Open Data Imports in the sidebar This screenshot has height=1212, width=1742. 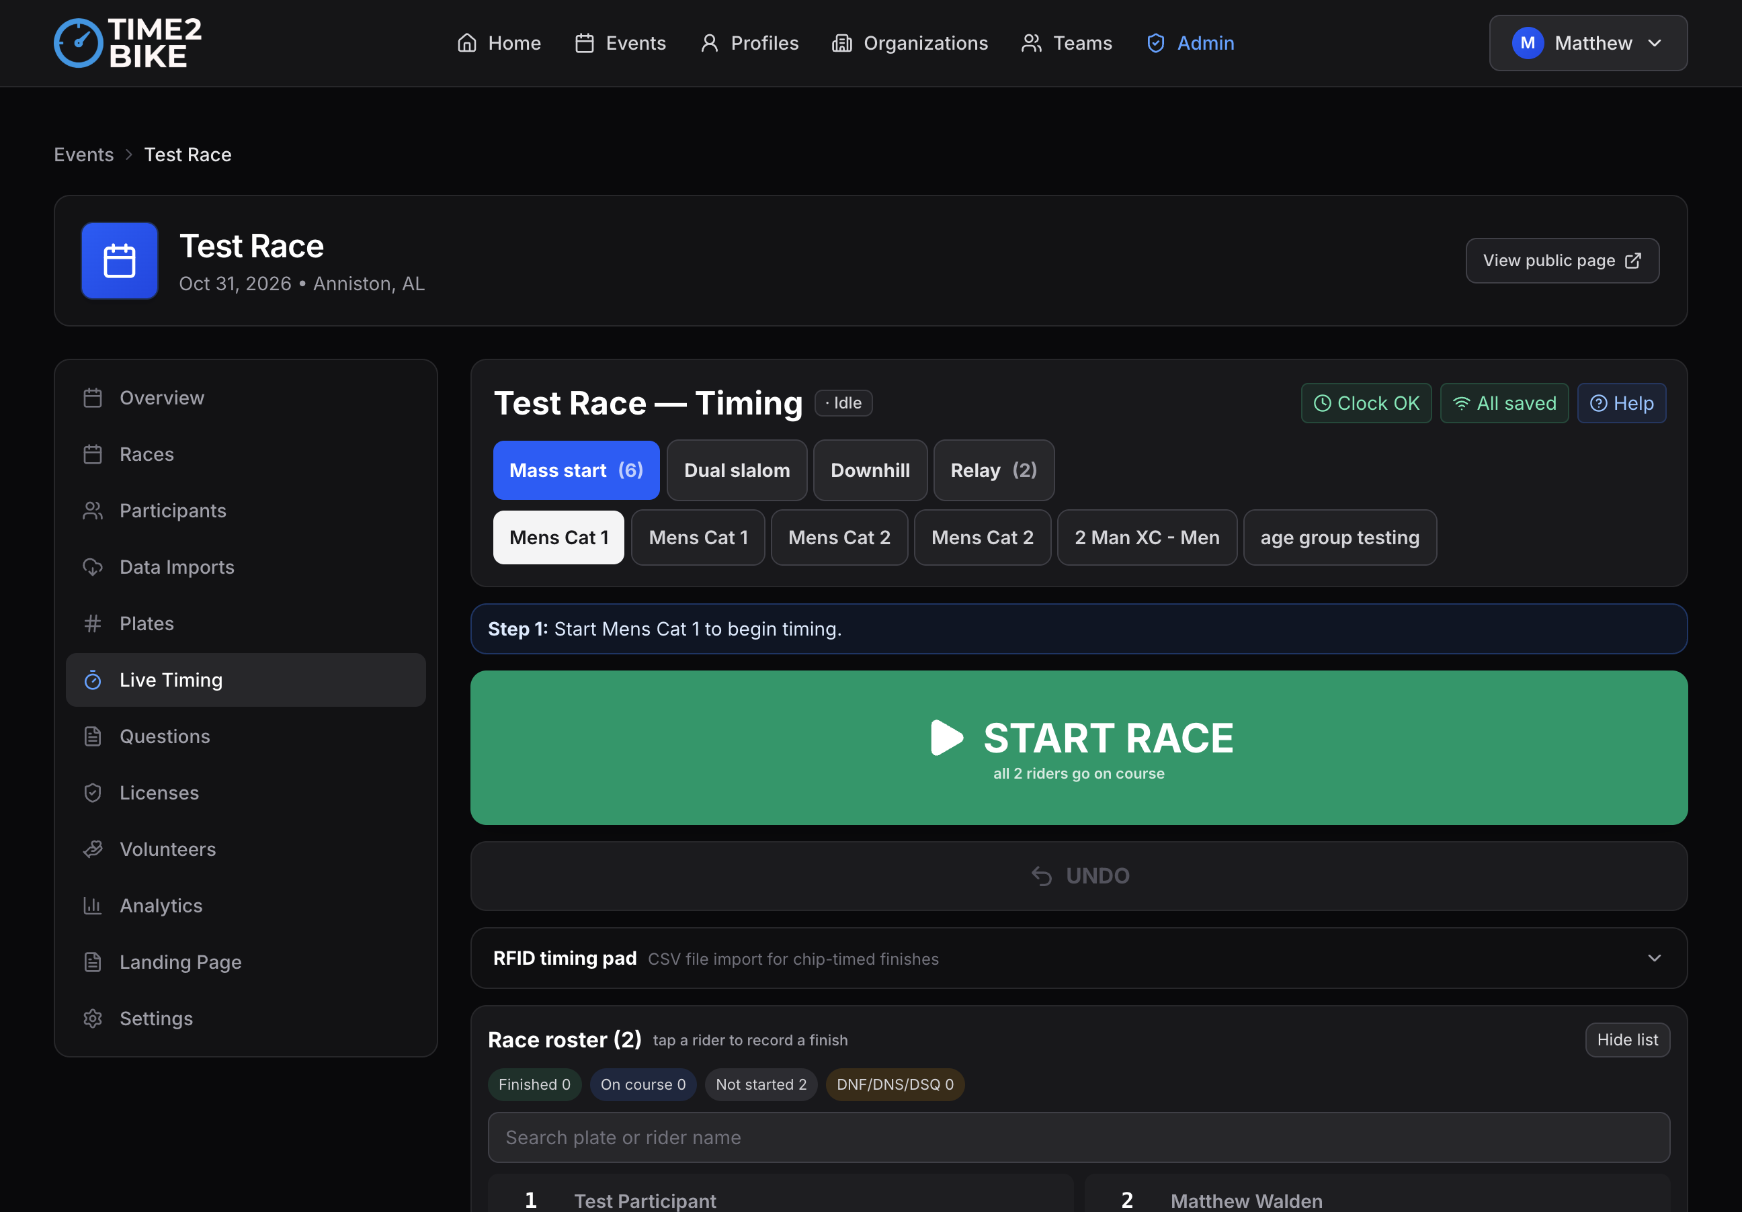tap(245, 566)
